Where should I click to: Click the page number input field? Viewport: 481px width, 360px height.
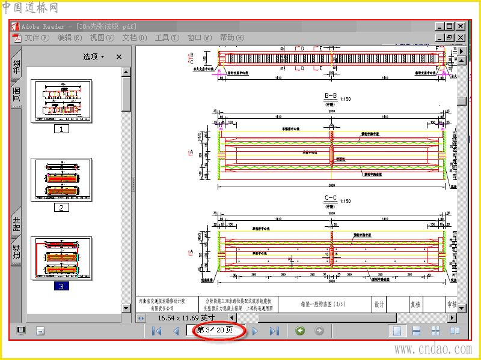pos(215,330)
